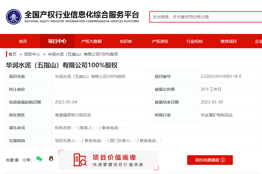Click the start date 2023-05-04
Viewport: 262px width, 174px height.
(66, 102)
